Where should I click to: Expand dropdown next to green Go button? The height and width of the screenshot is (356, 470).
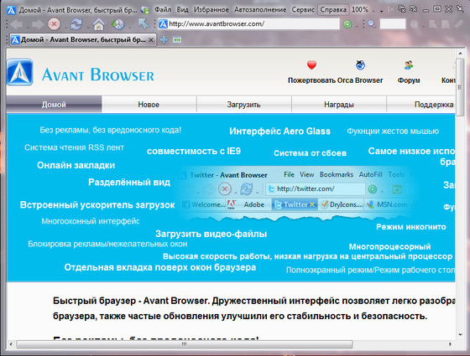click(x=357, y=25)
